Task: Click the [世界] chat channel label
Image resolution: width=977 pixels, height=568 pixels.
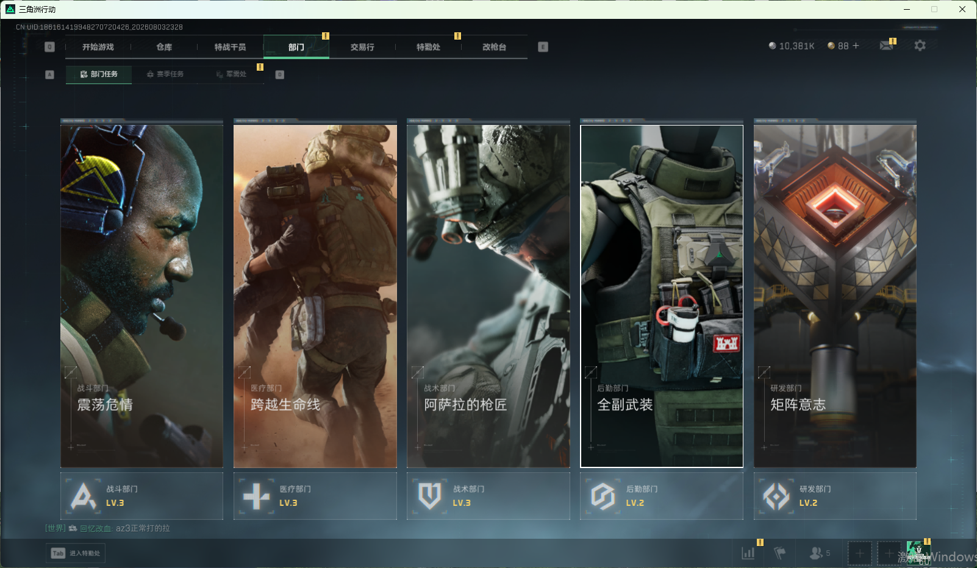Action: tap(55, 528)
